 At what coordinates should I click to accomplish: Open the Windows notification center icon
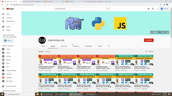pyautogui.click(x=169, y=94)
